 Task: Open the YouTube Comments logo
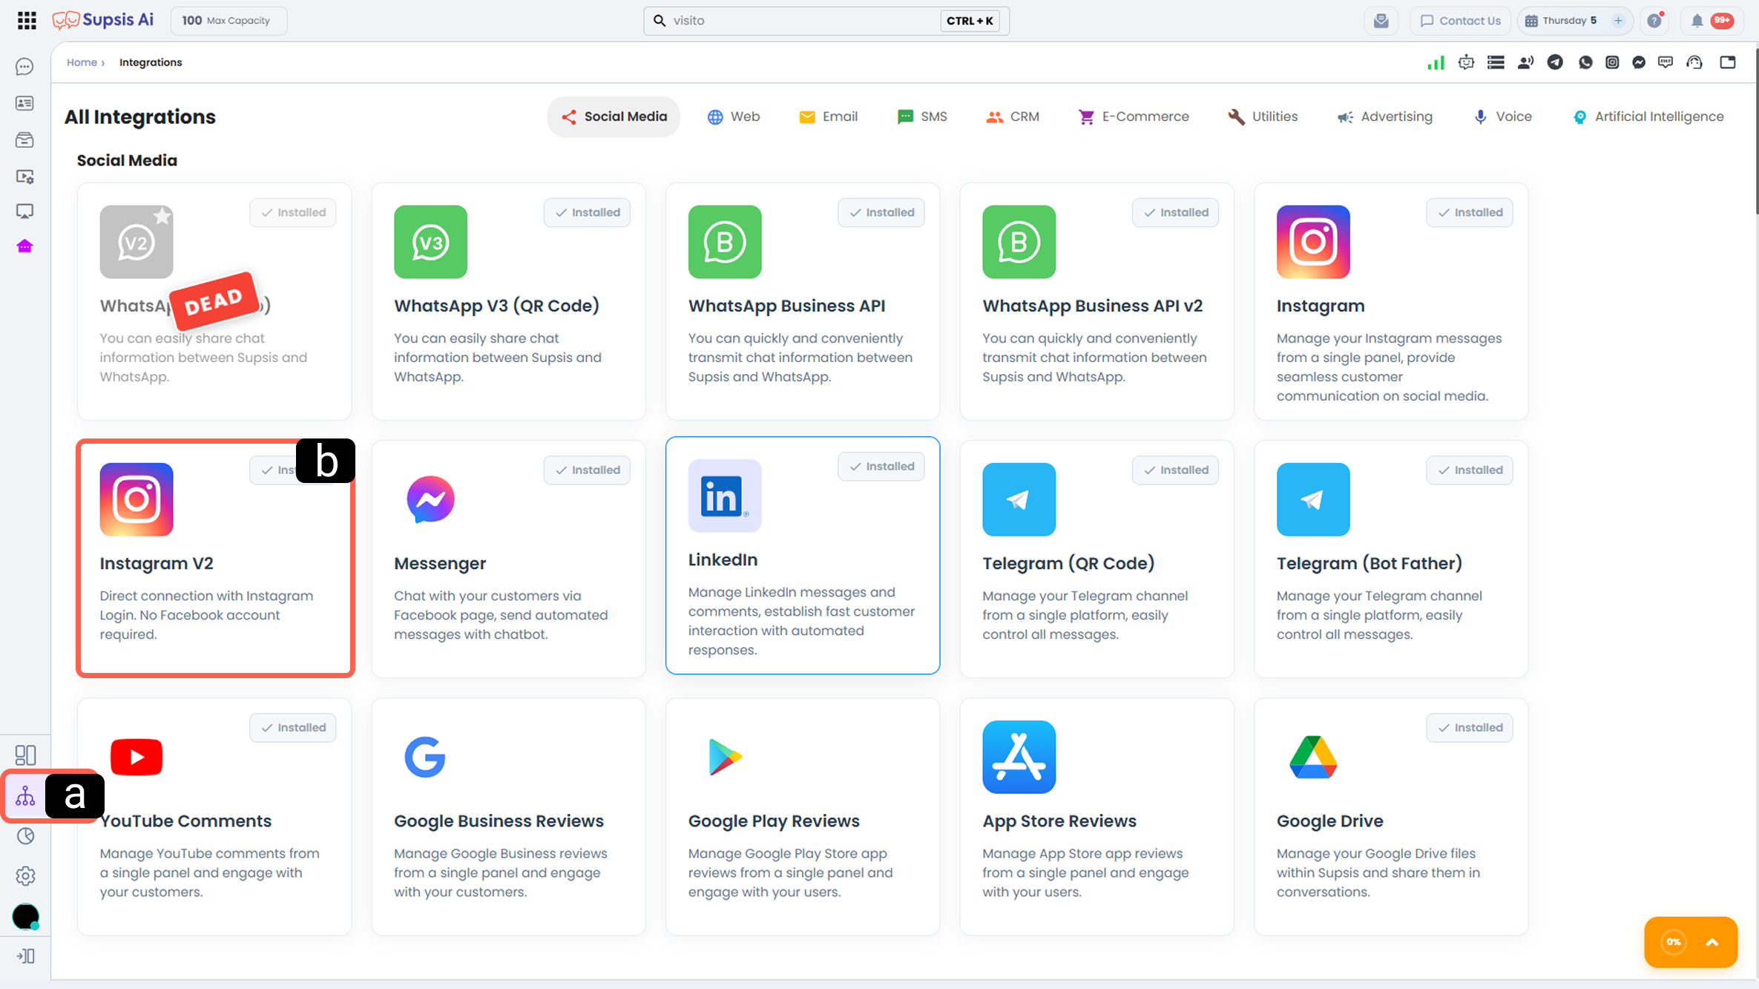pyautogui.click(x=137, y=757)
